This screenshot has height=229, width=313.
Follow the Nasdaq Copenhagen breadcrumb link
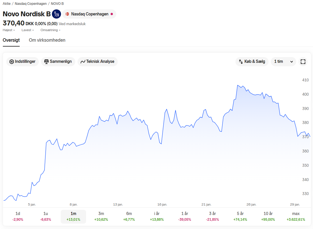click(31, 4)
